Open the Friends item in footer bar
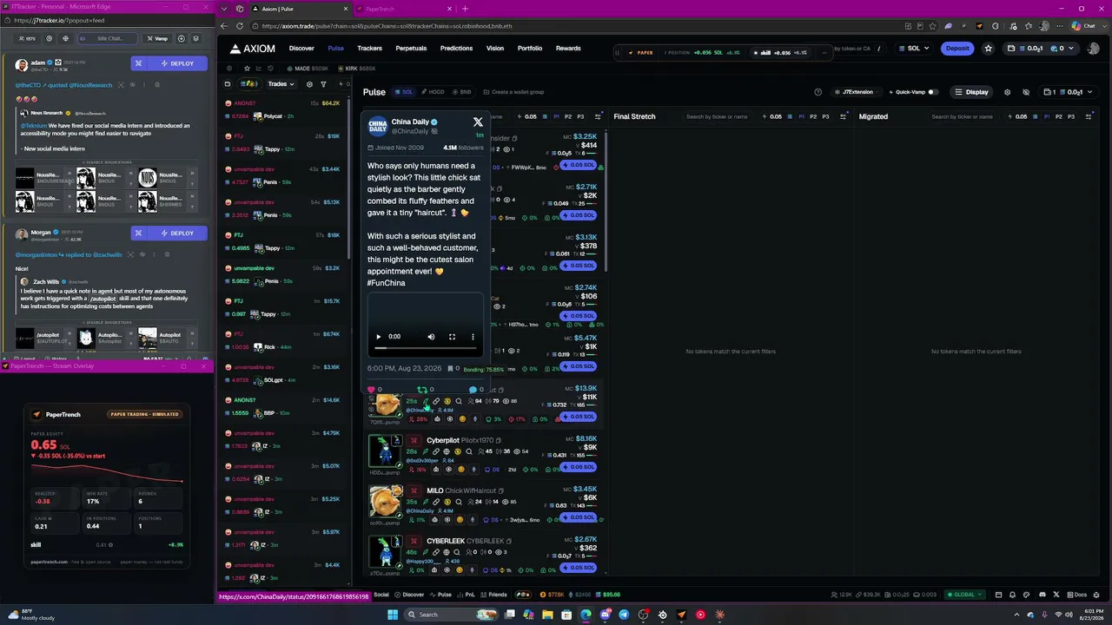 tap(493, 595)
